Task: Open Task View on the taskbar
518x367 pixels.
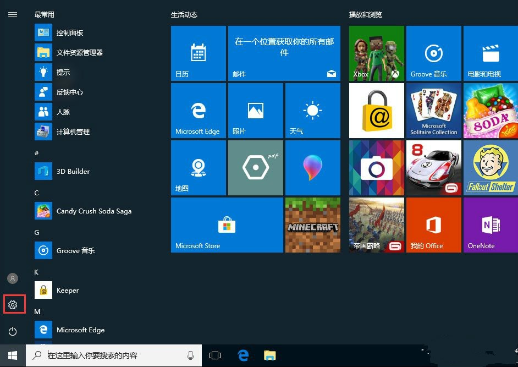Action: pyautogui.click(x=215, y=355)
